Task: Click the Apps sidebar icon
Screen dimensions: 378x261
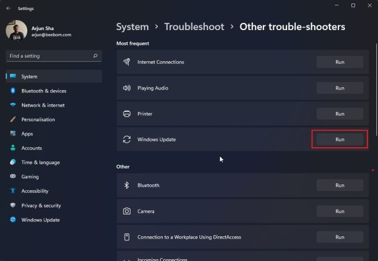Action: [13, 133]
